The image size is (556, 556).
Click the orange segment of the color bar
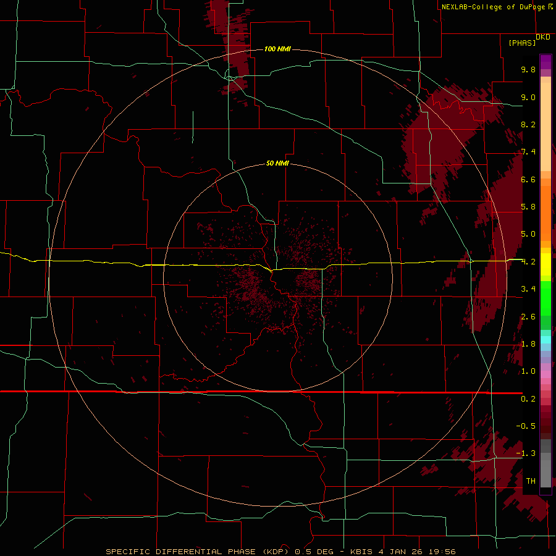click(545, 213)
